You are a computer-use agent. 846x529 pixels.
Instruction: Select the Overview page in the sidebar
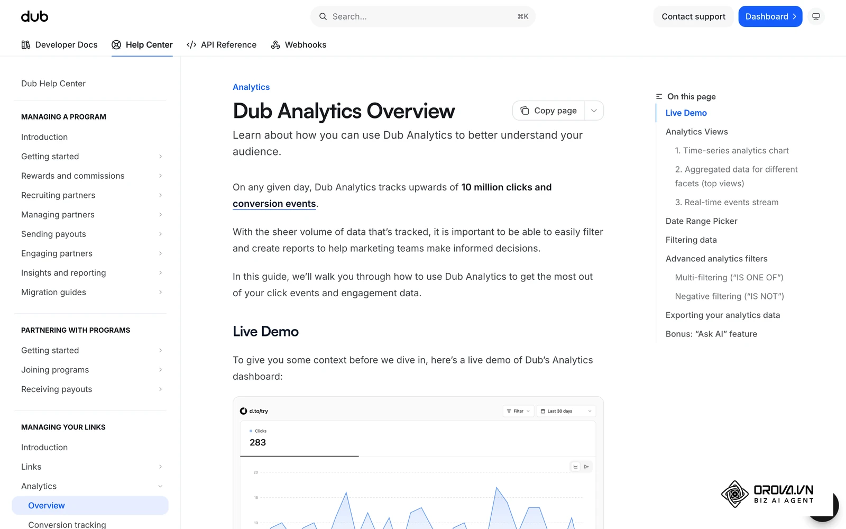90,506
